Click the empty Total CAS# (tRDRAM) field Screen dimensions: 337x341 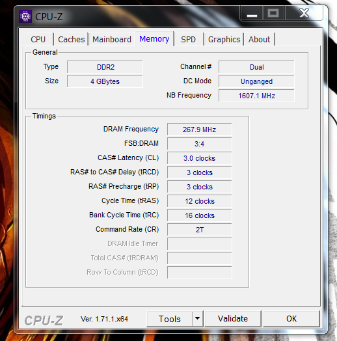click(x=200, y=258)
